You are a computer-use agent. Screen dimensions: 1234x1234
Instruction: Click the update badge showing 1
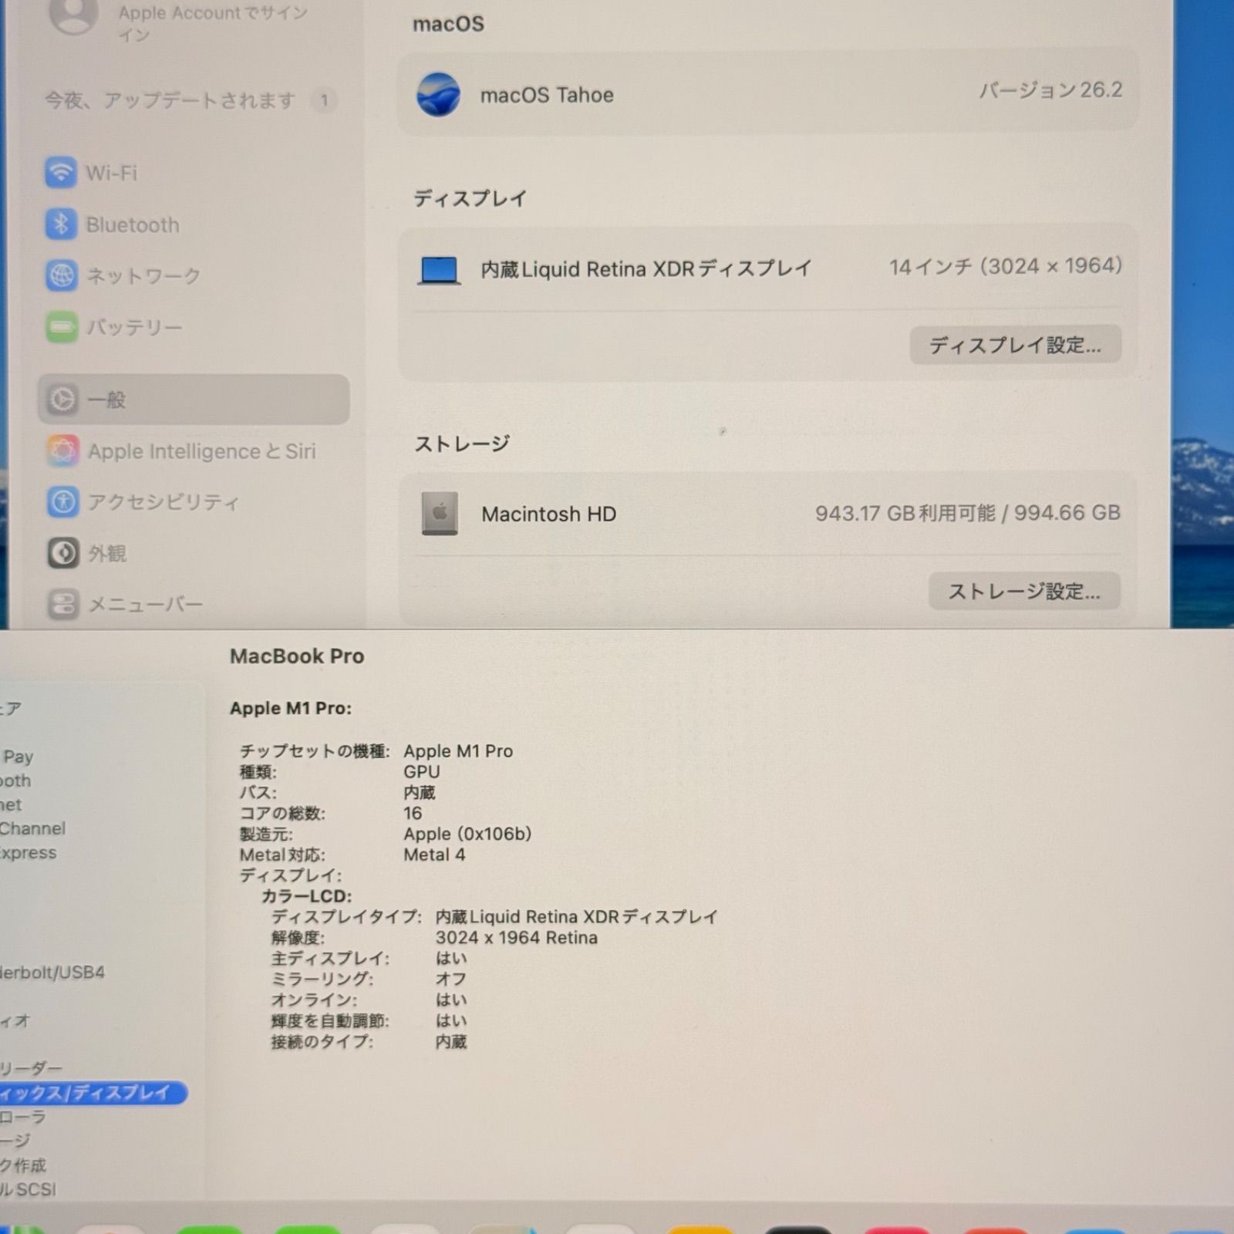click(x=324, y=100)
